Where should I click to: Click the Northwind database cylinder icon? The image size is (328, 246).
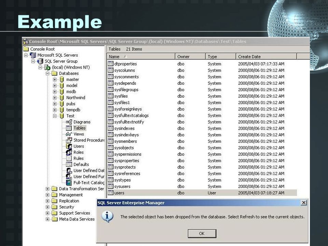pyautogui.click(x=62, y=98)
